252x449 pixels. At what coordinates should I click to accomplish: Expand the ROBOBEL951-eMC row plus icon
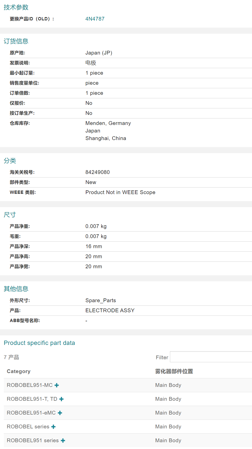pyautogui.click(x=60, y=413)
